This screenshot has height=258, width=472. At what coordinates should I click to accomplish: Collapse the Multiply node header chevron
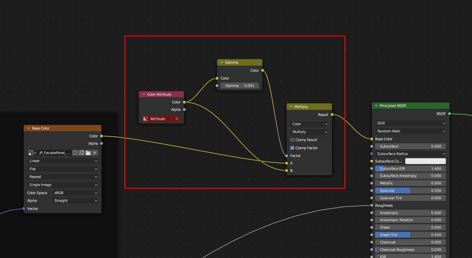291,107
